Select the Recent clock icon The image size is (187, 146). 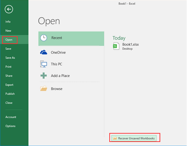point(44,38)
